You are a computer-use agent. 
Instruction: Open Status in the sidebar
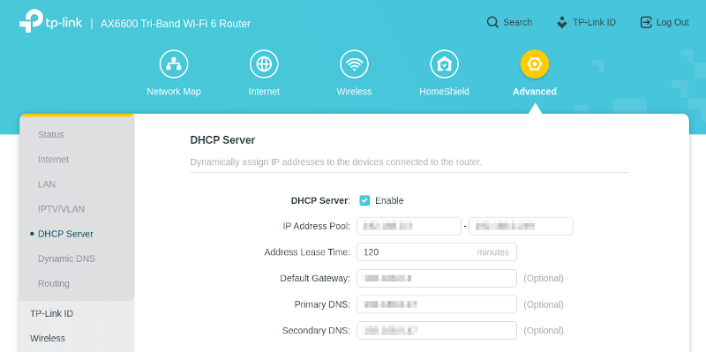51,135
